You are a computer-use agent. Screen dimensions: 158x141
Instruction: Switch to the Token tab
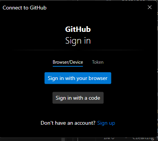pyautogui.click(x=98, y=62)
